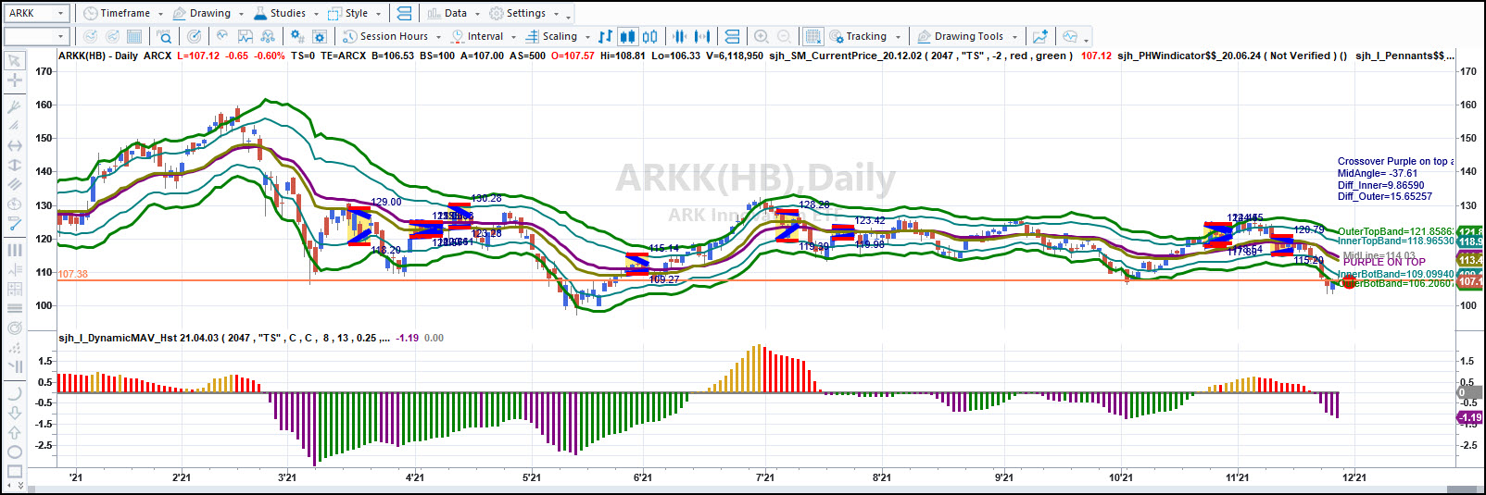
Task: Click the hierarchy nodes icon in toolbar
Action: (268, 36)
